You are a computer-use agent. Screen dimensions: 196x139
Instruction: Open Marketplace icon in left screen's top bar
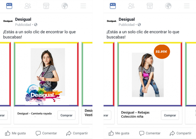(x=46, y=6)
